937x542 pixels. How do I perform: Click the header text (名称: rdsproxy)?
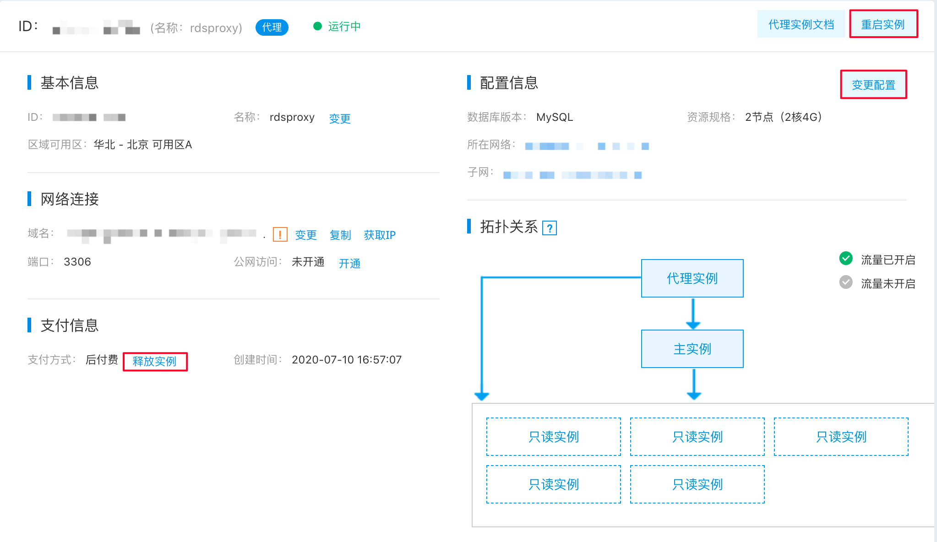(x=196, y=28)
